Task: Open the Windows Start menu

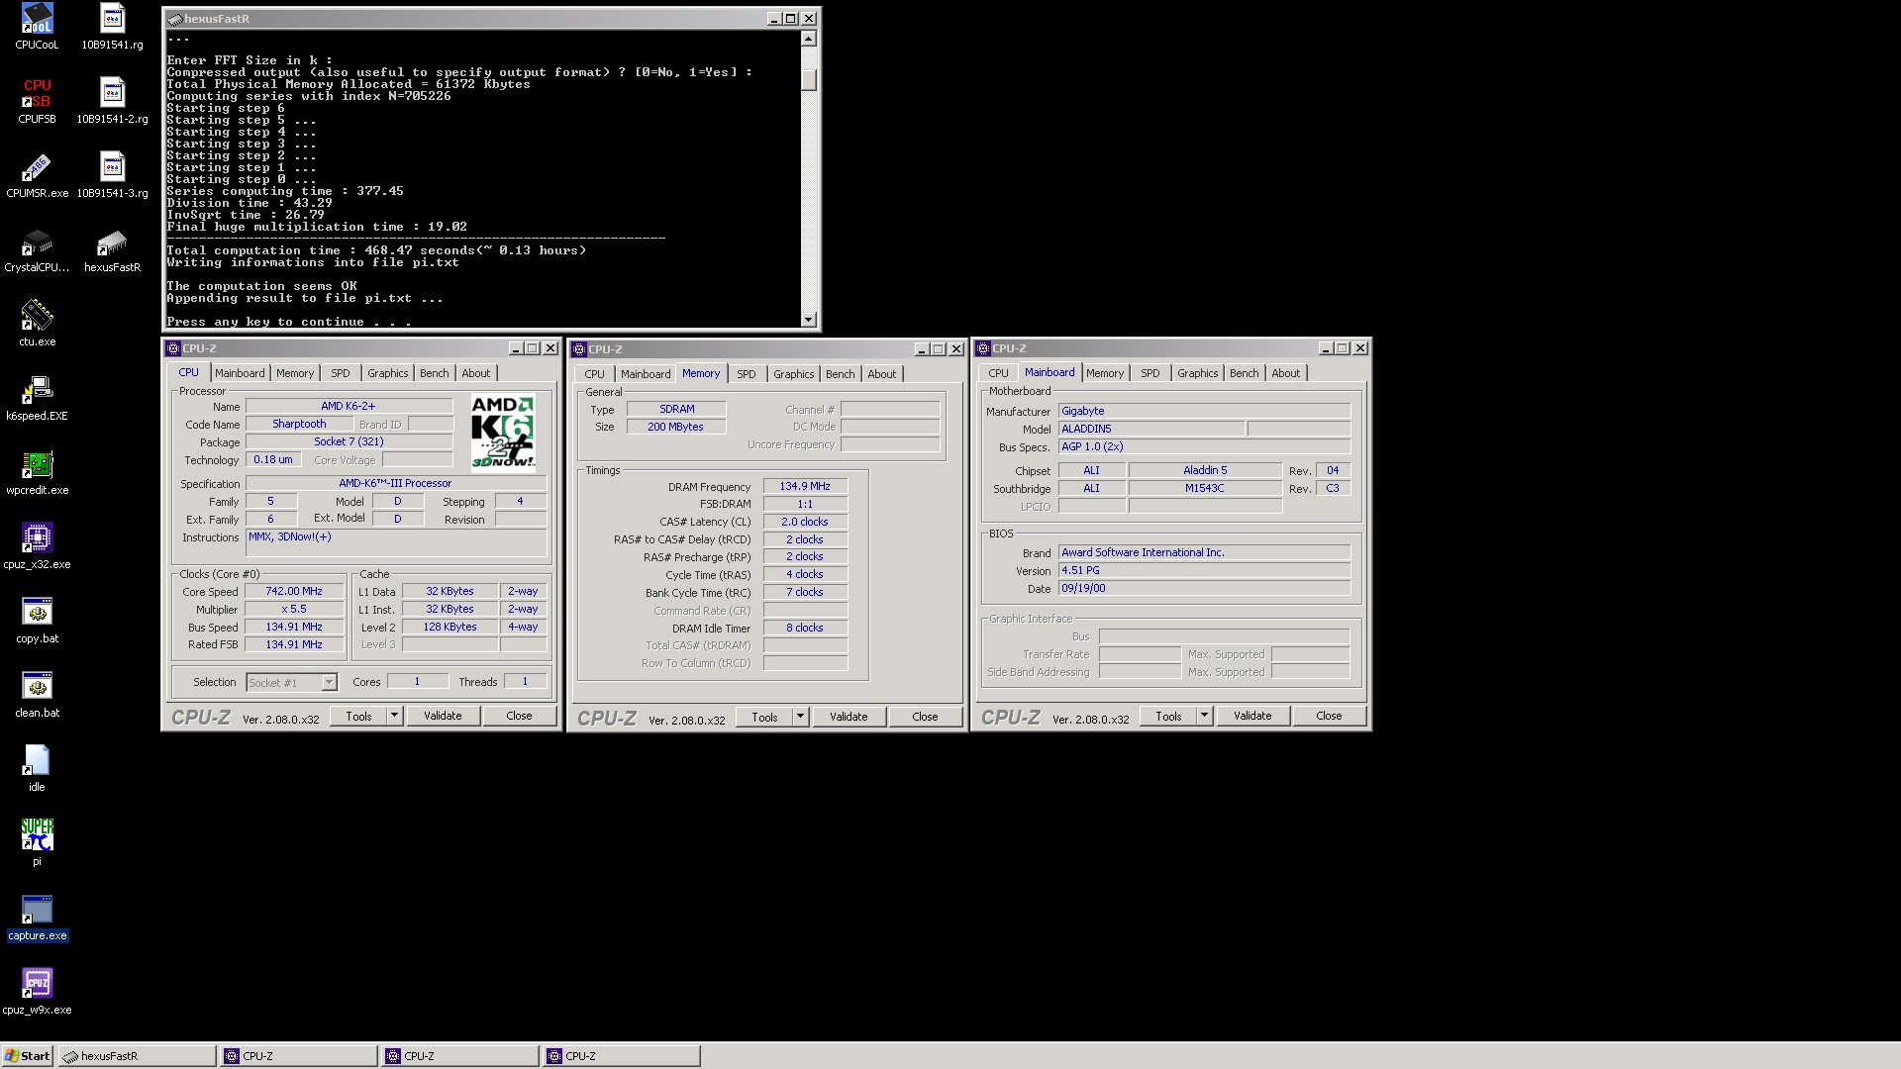Action: [x=28, y=1056]
